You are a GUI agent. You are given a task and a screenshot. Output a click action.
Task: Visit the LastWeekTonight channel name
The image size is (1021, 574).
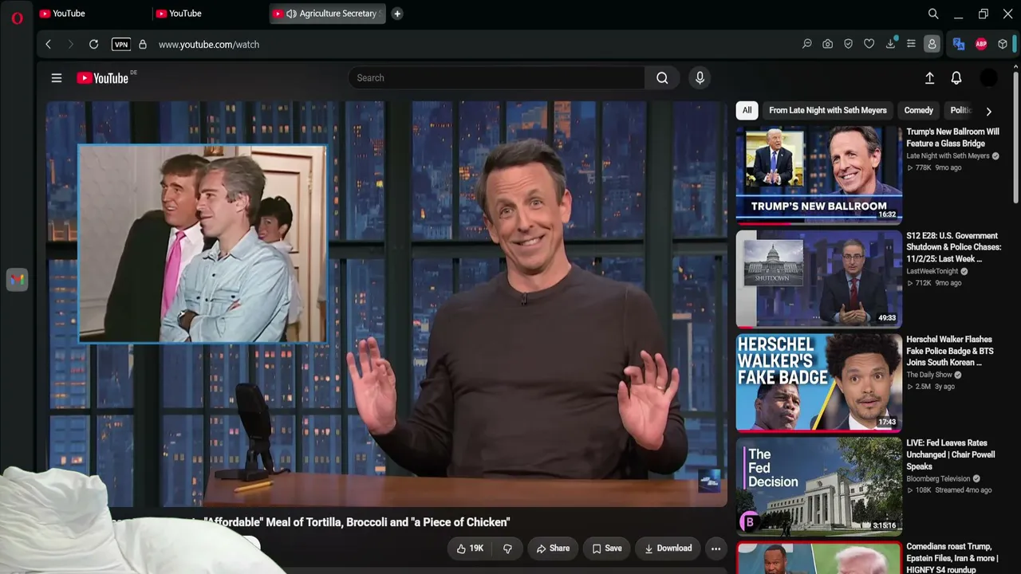[932, 271]
